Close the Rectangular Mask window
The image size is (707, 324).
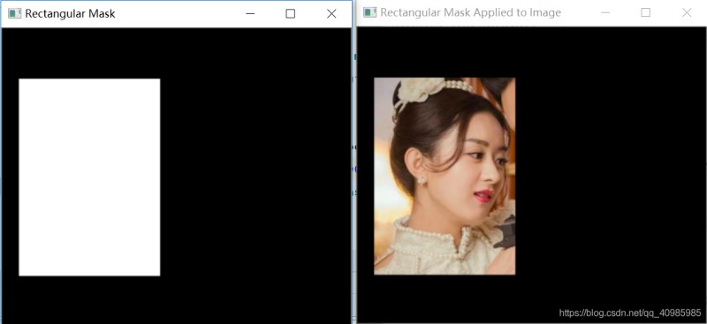coord(331,13)
